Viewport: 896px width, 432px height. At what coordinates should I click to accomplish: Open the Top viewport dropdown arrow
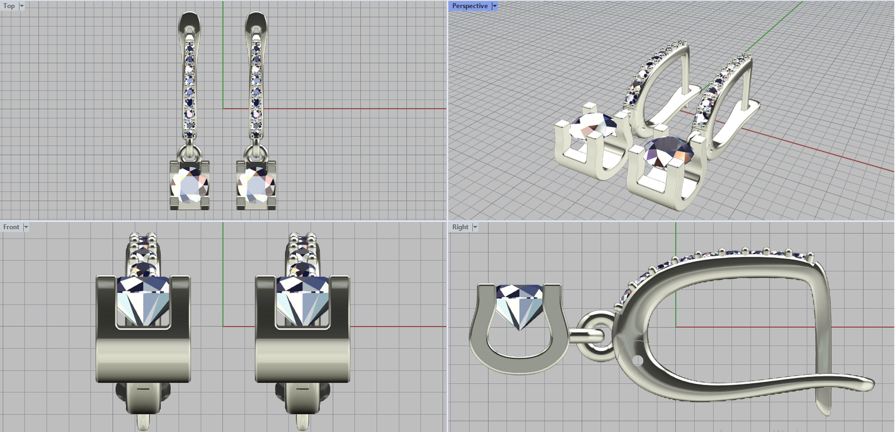(x=22, y=6)
